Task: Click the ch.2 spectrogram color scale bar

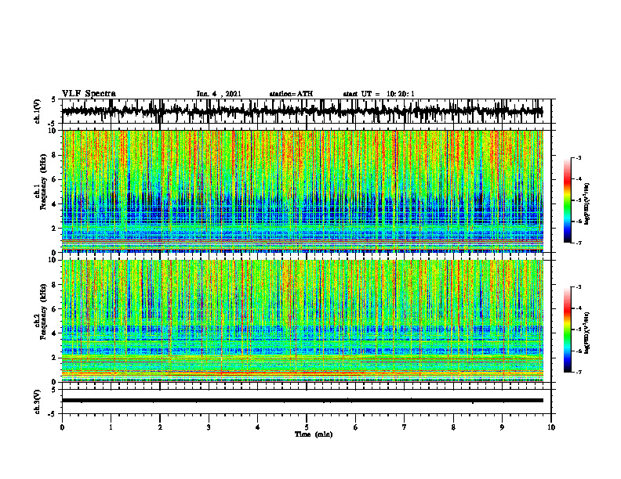Action: pyautogui.click(x=567, y=330)
